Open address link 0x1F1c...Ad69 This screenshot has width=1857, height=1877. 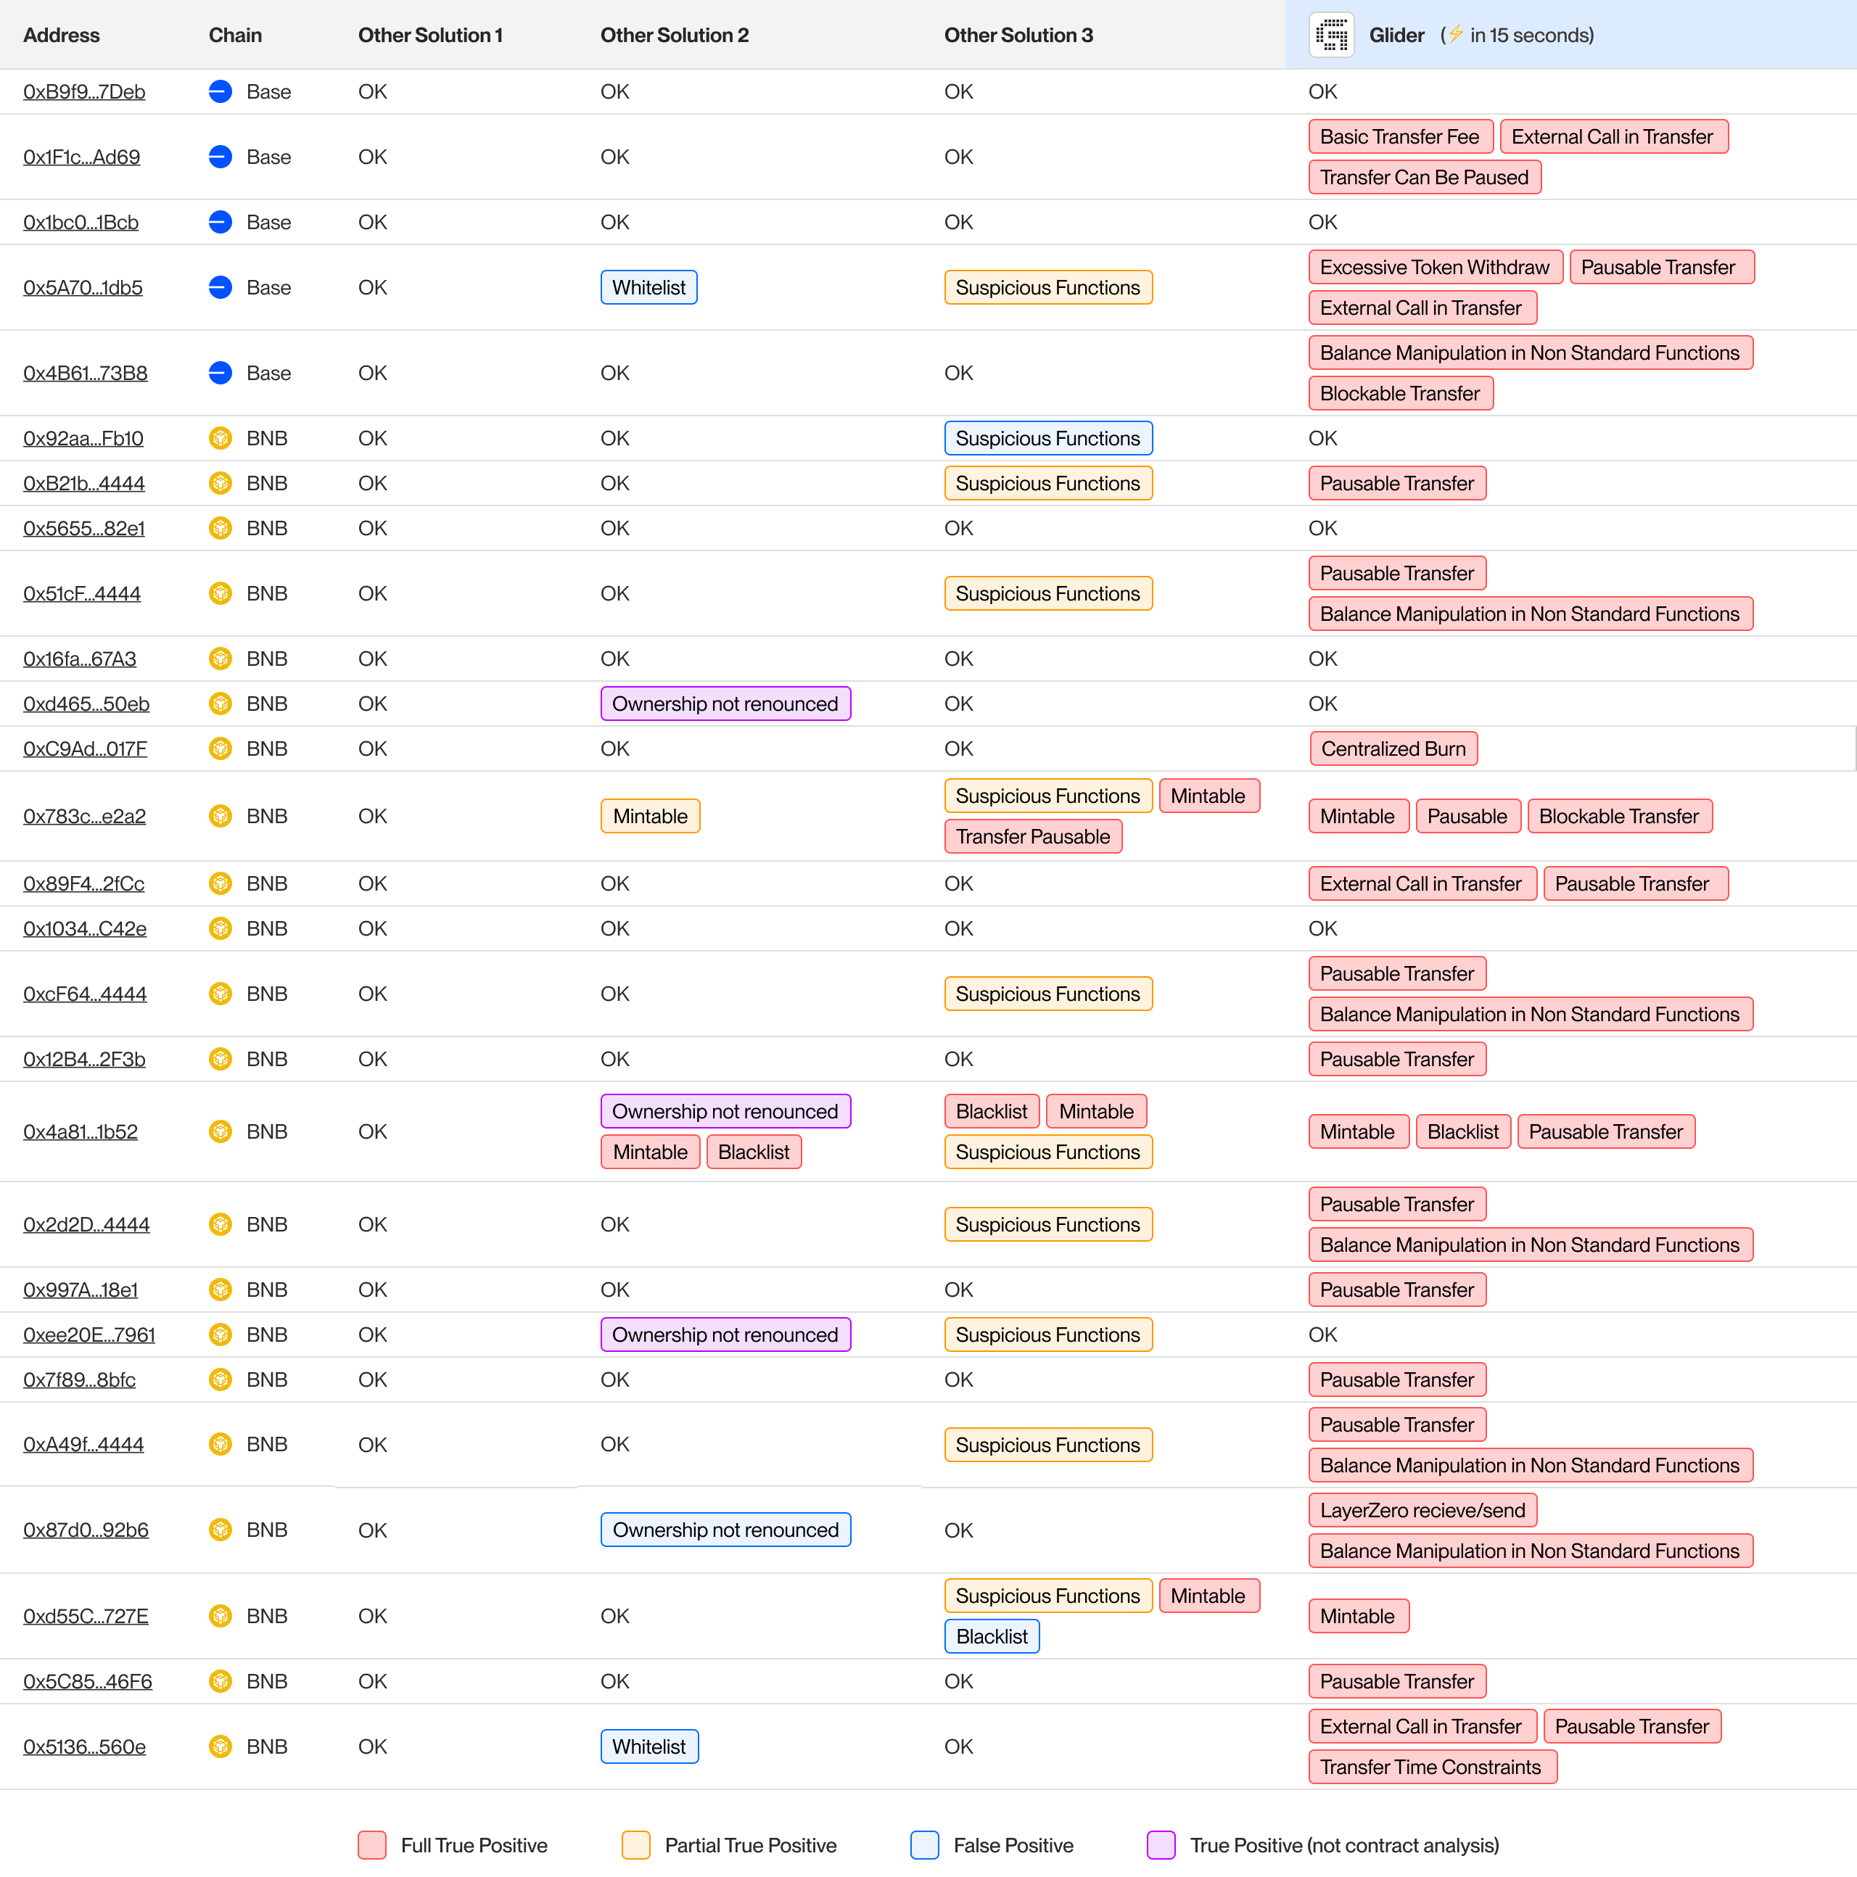click(82, 157)
